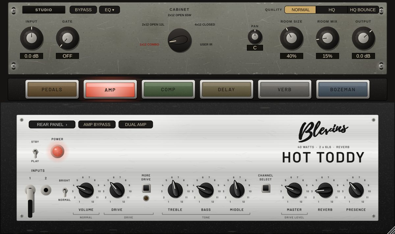Click the cabinet selector rotary knob
395x234 pixels.
[x=180, y=40]
